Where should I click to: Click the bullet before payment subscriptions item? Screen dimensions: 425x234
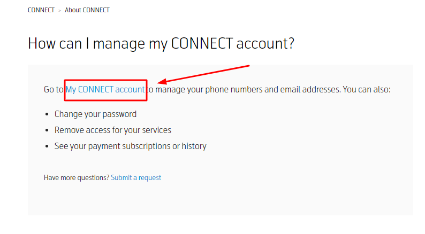(47, 146)
